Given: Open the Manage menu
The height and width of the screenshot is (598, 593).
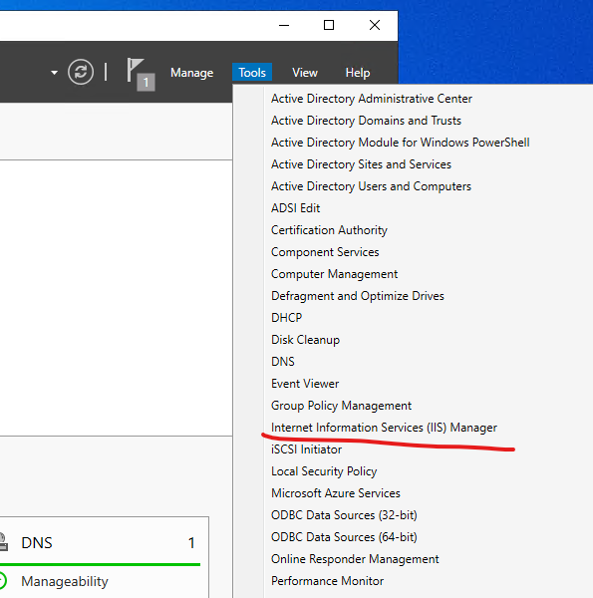Looking at the screenshot, I should (191, 73).
